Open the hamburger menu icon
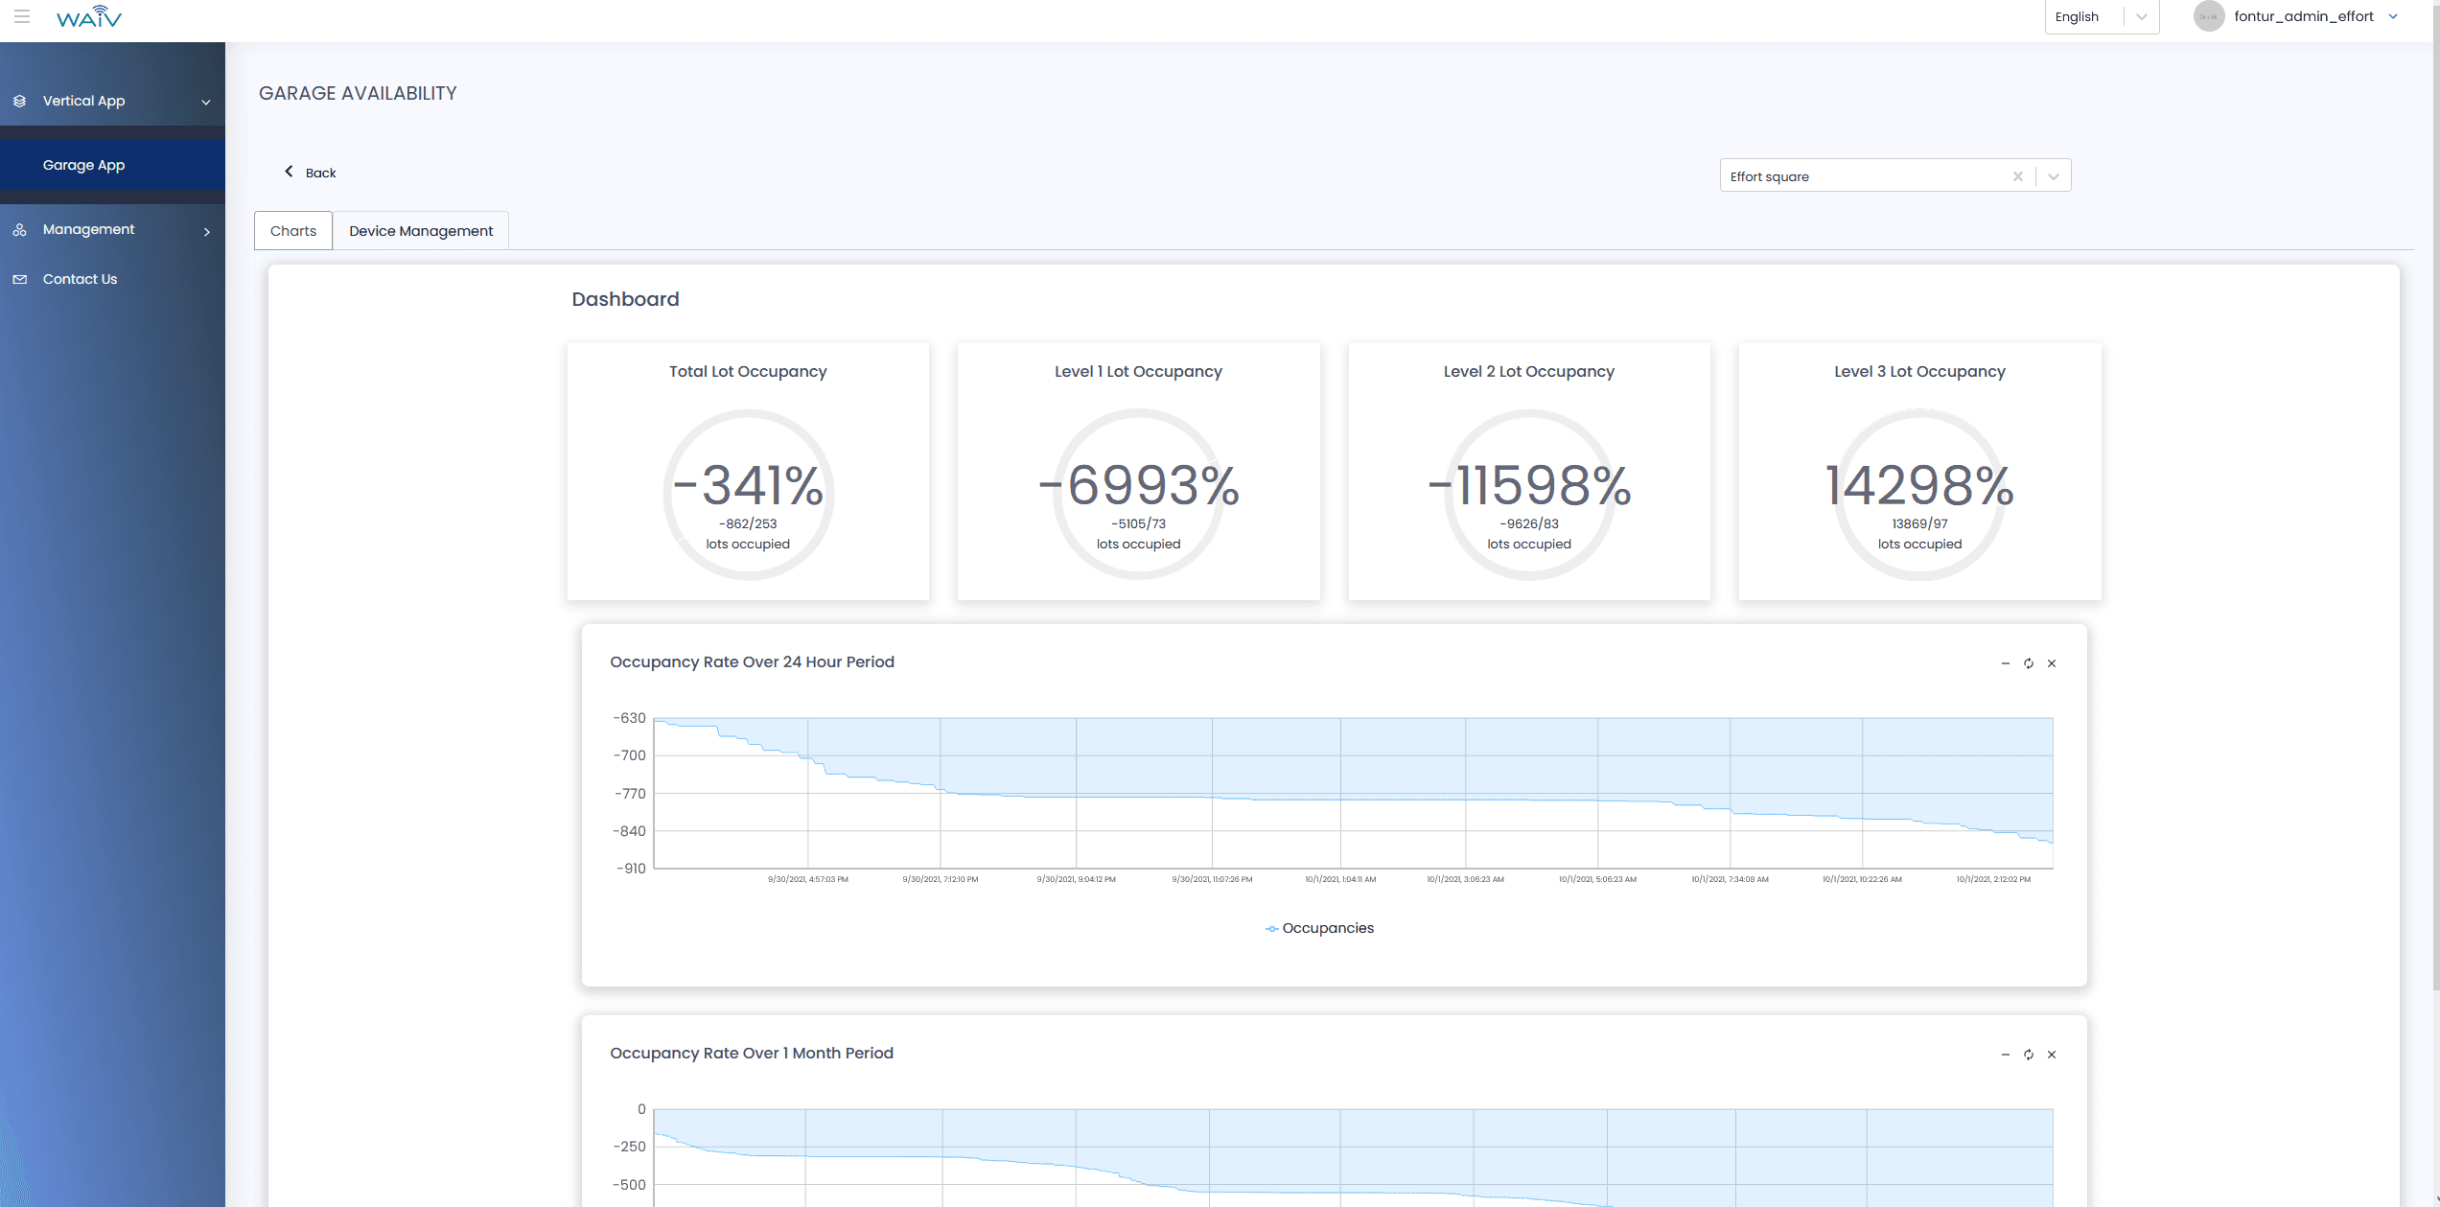Image resolution: width=2440 pixels, height=1207 pixels. tap(22, 16)
